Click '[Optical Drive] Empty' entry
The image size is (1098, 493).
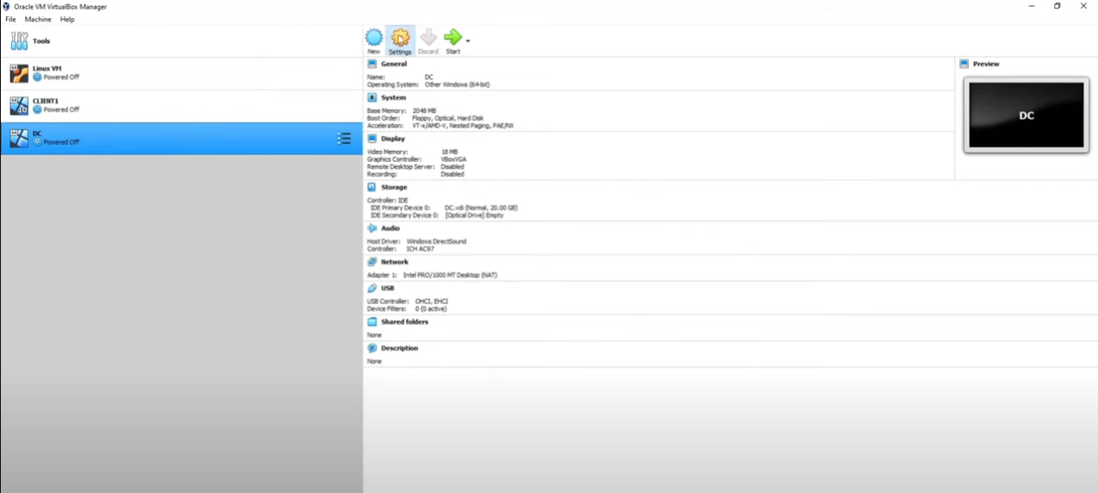tap(474, 215)
